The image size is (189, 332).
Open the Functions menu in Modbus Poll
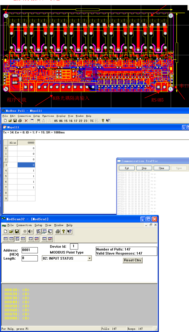point(48,116)
